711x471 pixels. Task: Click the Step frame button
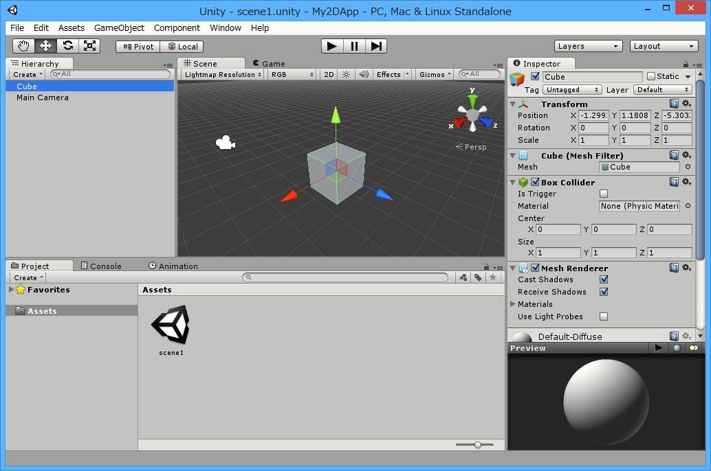(376, 46)
